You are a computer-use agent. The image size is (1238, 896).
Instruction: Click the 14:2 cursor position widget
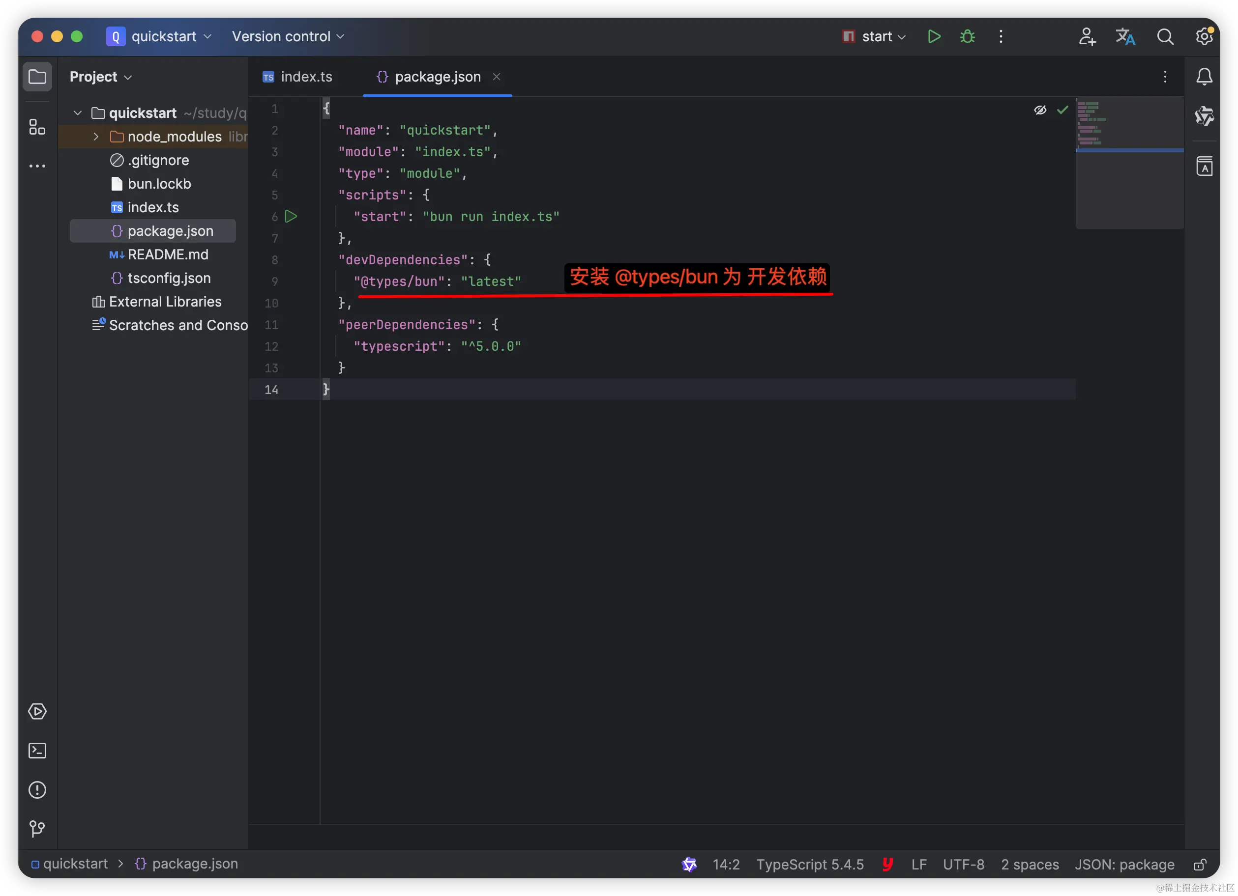pos(726,865)
